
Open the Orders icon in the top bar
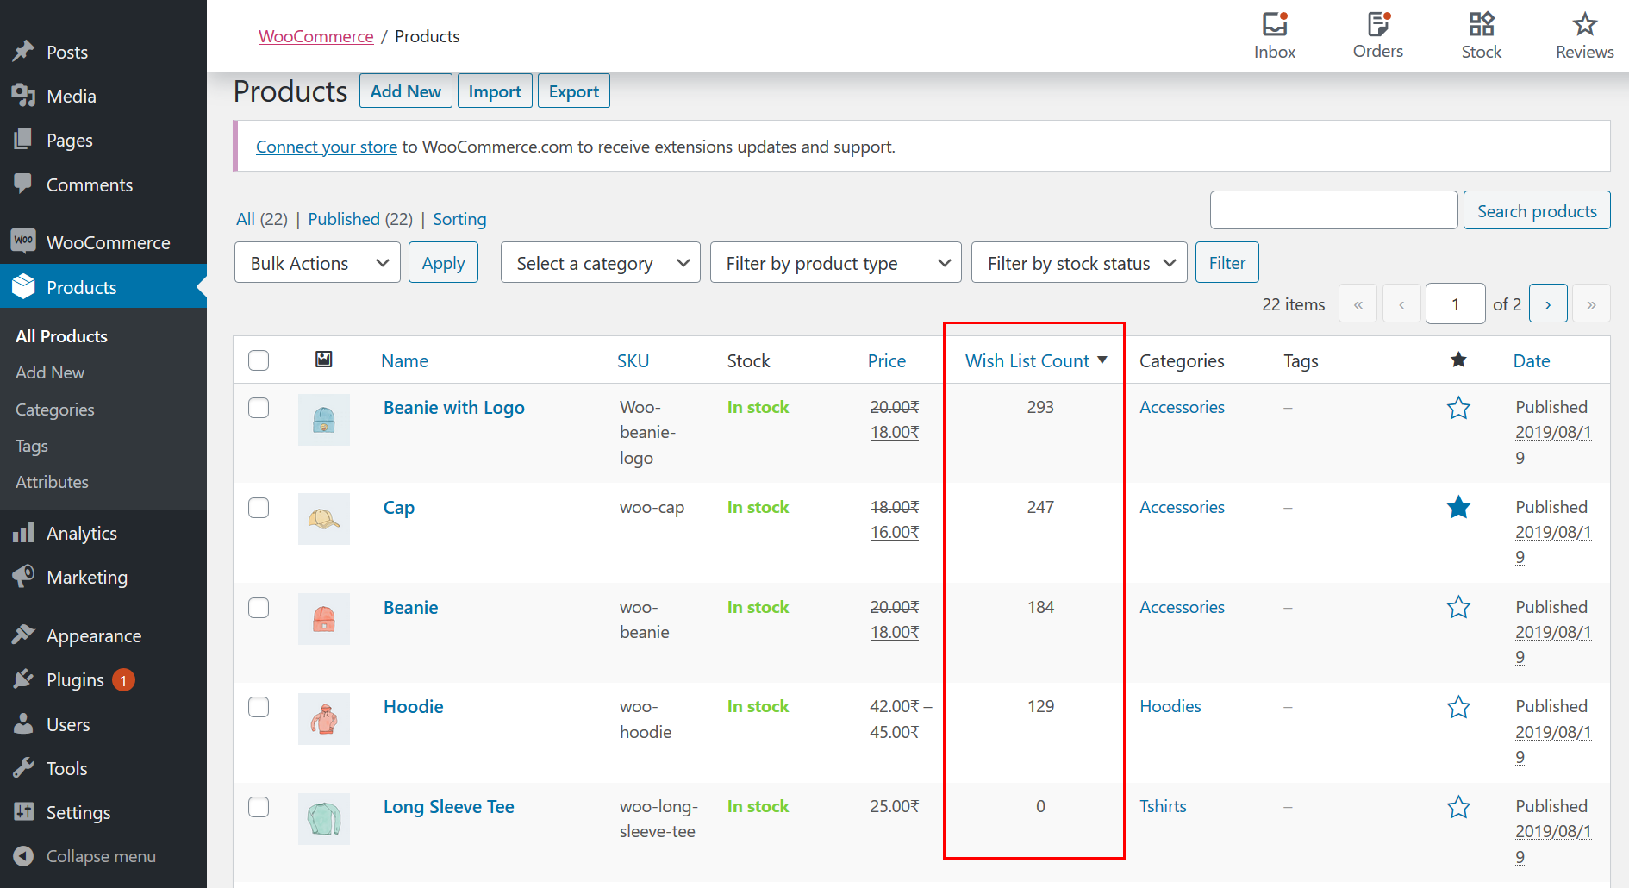point(1376,34)
